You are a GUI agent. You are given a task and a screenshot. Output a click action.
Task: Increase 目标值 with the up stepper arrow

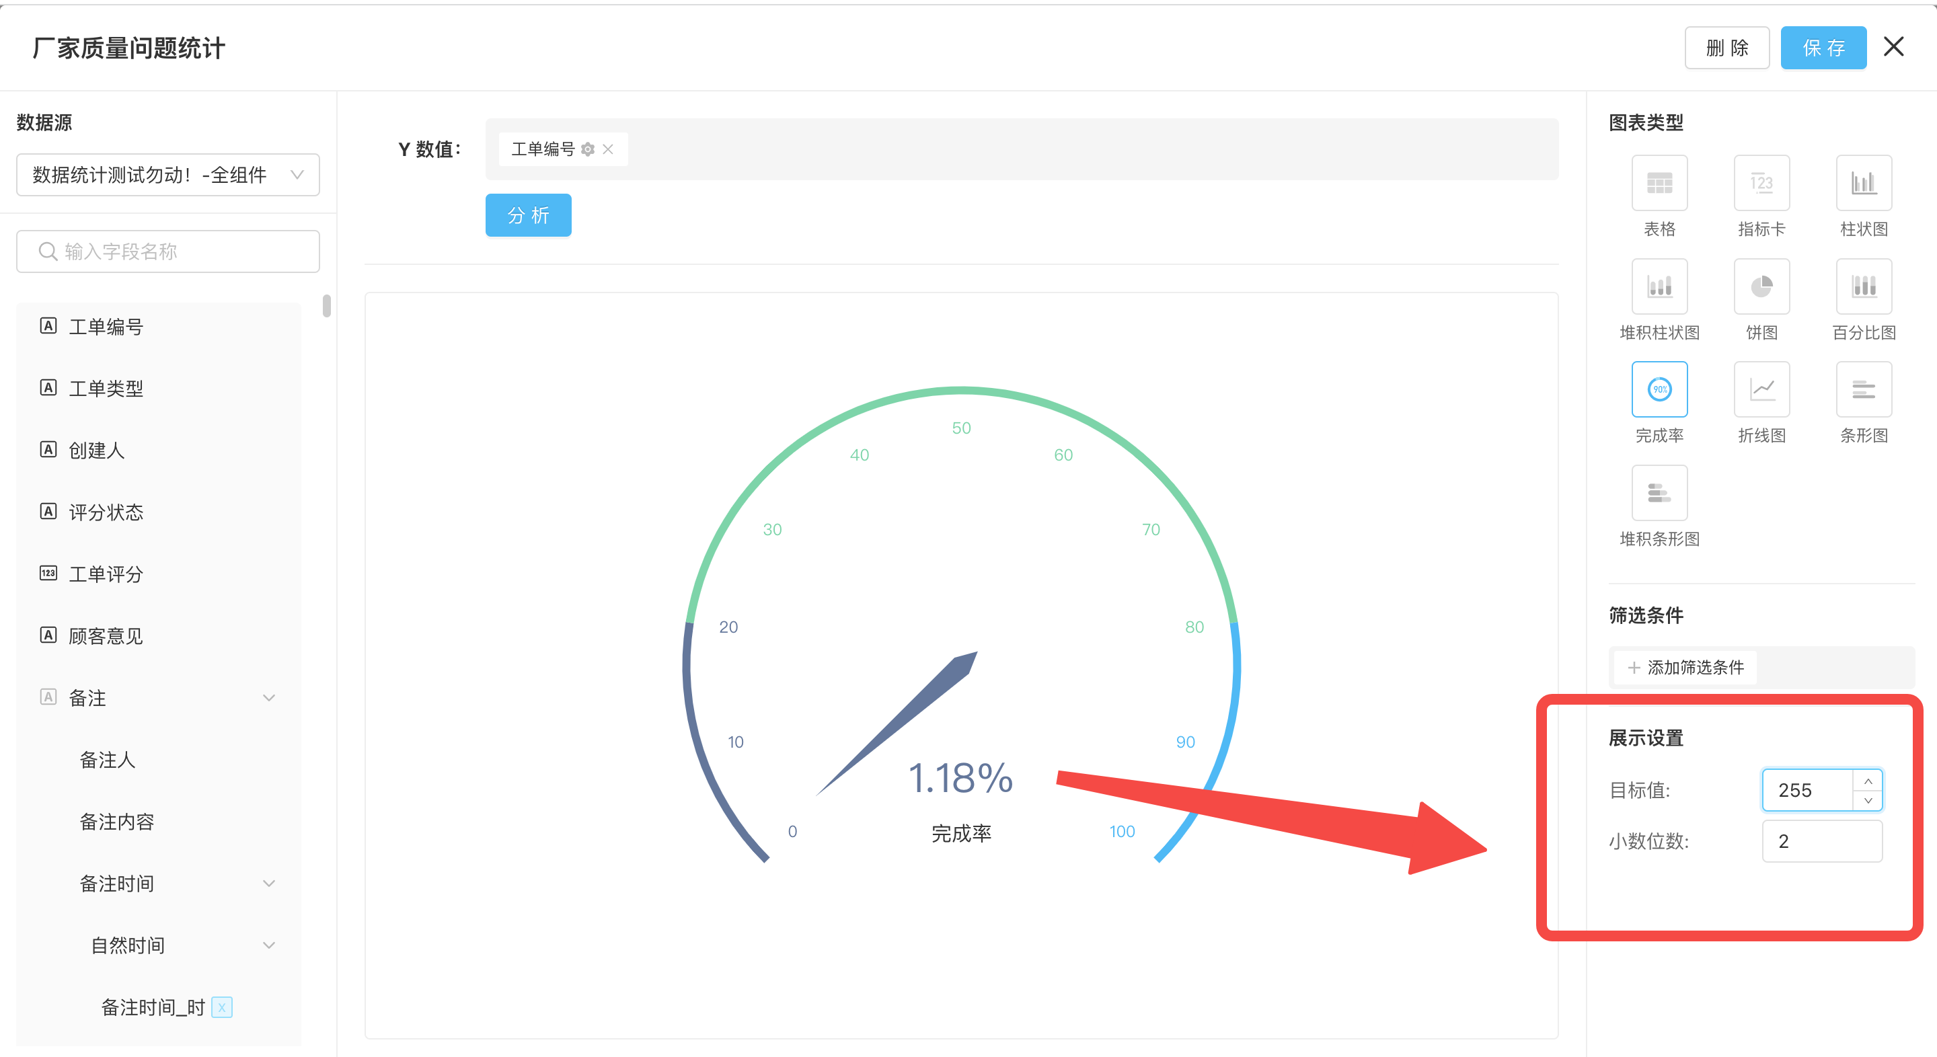1867,781
